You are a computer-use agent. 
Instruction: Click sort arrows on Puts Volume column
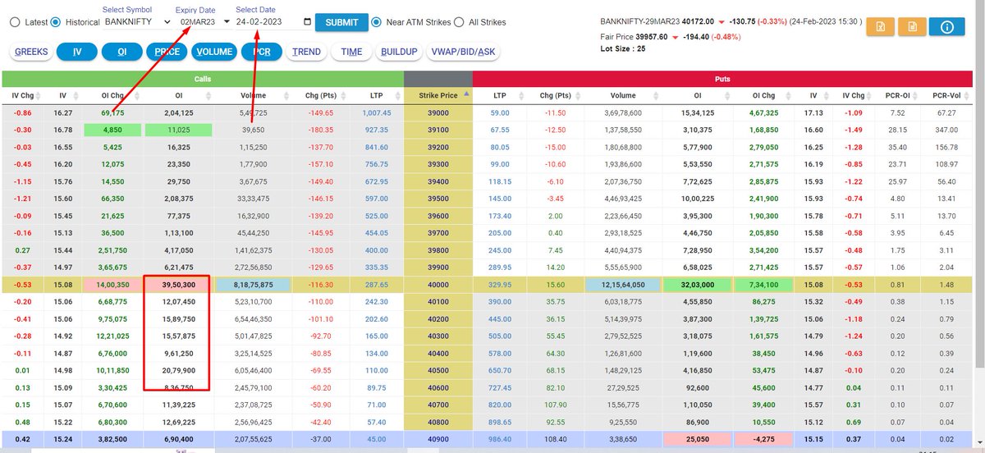pos(657,95)
